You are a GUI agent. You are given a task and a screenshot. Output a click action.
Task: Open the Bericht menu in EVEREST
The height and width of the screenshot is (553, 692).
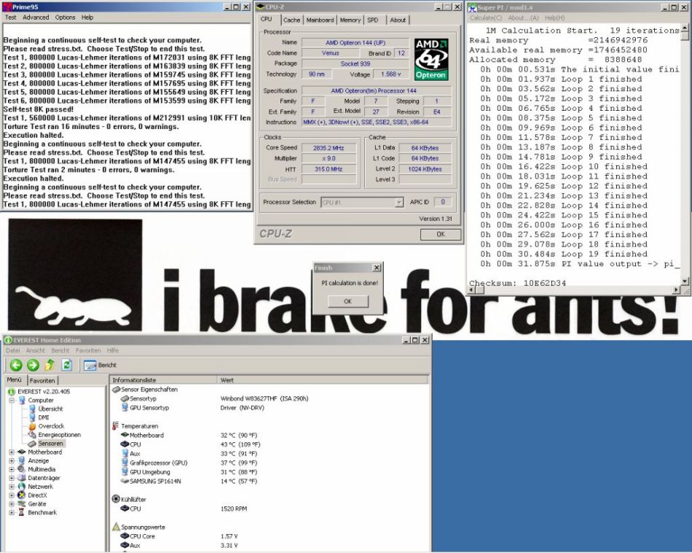point(60,350)
